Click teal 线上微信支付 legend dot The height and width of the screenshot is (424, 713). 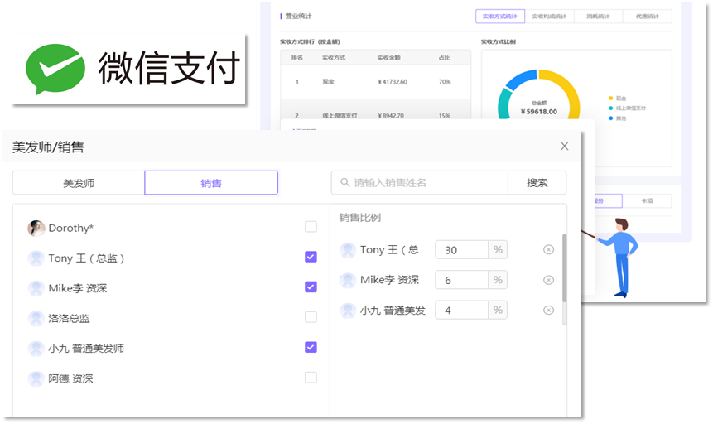pyautogui.click(x=610, y=108)
